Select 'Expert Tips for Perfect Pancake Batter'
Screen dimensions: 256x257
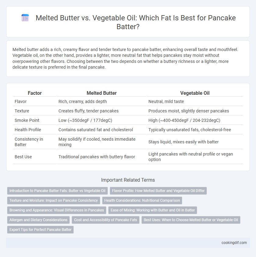click(41, 230)
